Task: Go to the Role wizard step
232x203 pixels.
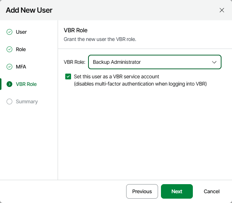Action: 21,49
